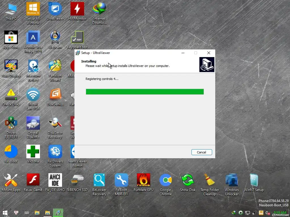
Task: Open Fix Drivers System icon
Action: pyautogui.click(x=55, y=156)
